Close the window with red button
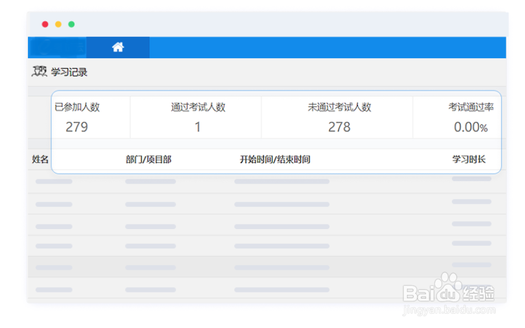This screenshot has width=525, height=328. [x=45, y=24]
